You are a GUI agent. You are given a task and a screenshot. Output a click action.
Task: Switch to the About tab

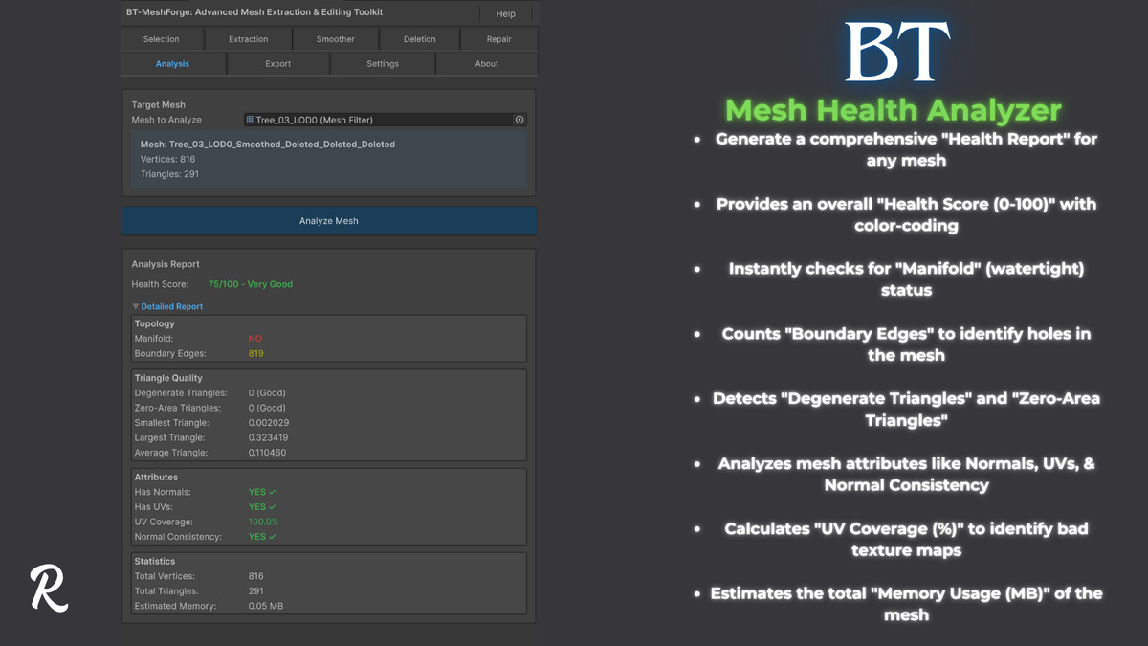(486, 63)
